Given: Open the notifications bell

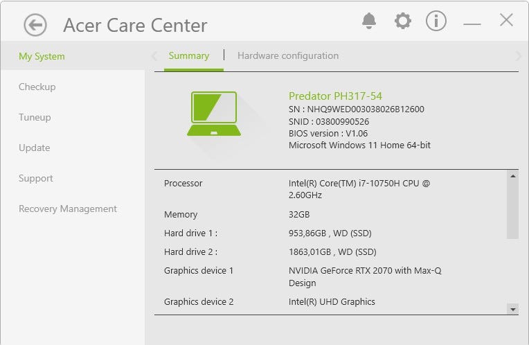Looking at the screenshot, I should tap(370, 21).
